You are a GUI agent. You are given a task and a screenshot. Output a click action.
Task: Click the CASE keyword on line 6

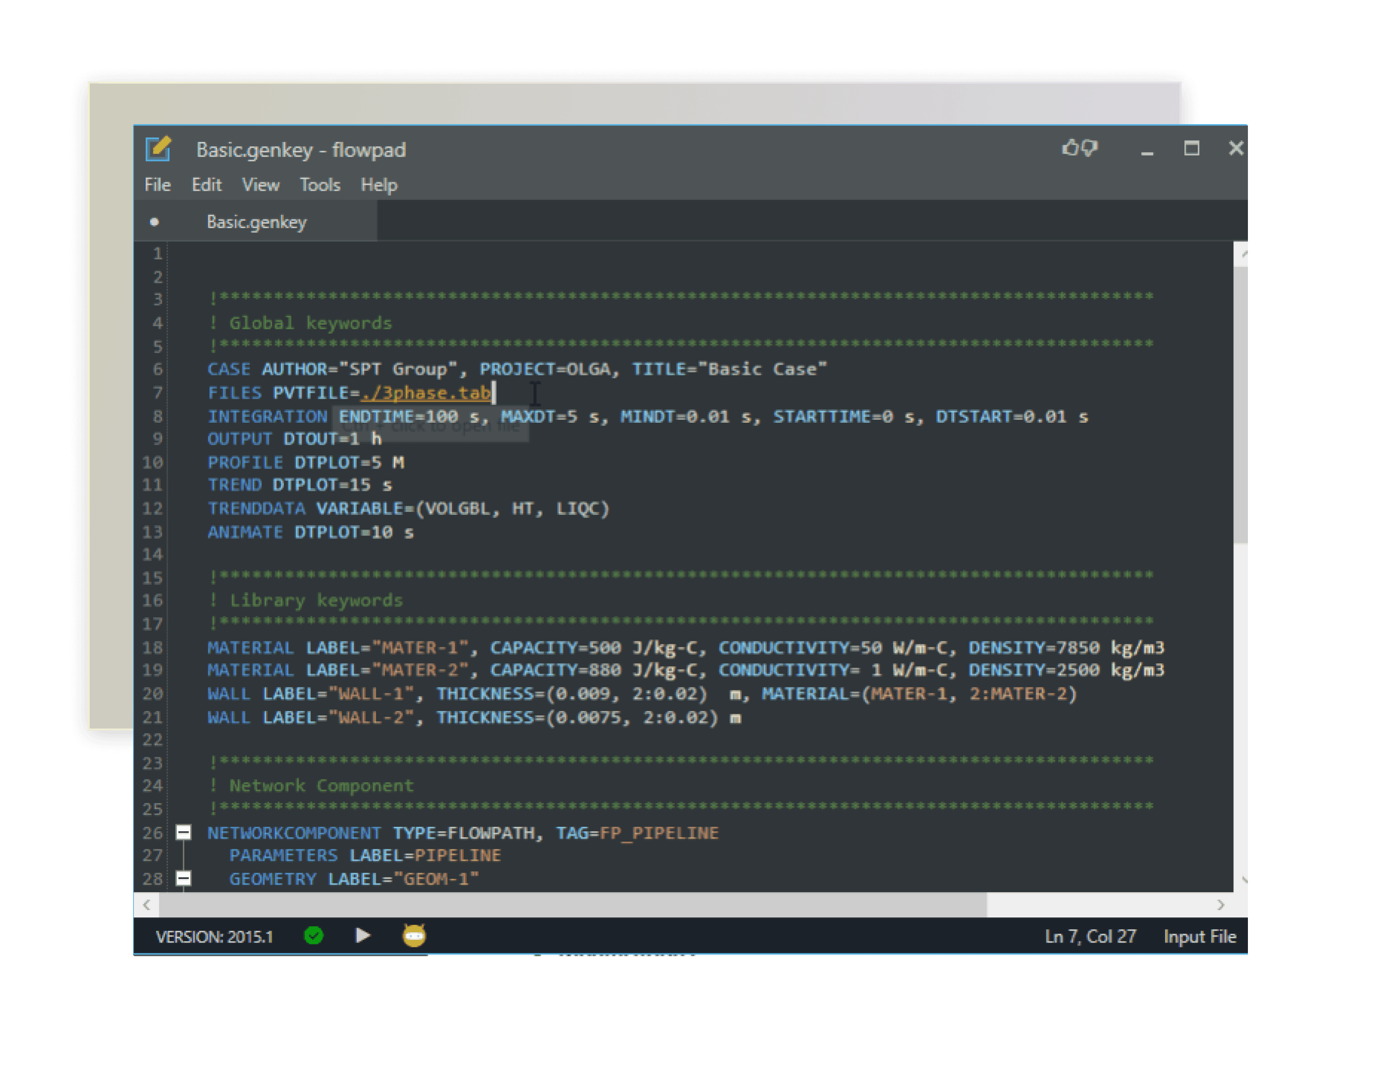[229, 370]
